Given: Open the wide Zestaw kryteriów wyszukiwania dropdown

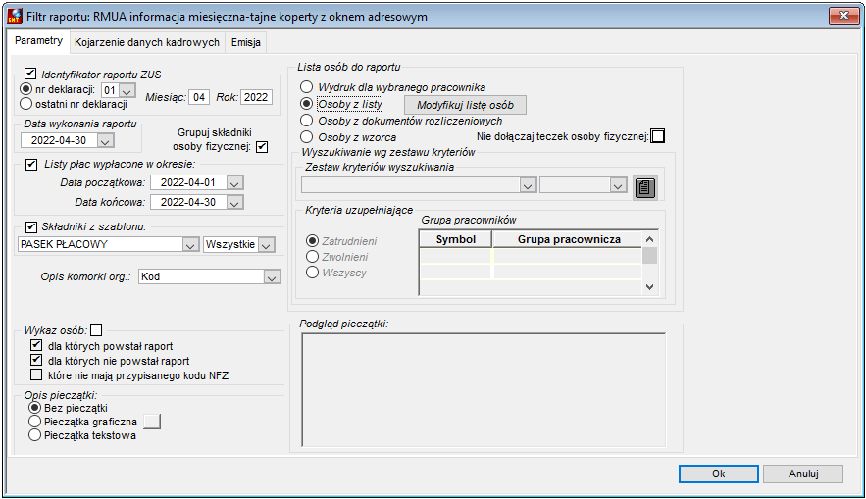Looking at the screenshot, I should (x=528, y=185).
